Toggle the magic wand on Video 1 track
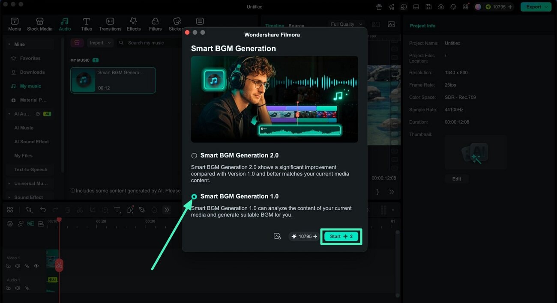557x303 pixels. 27,266
